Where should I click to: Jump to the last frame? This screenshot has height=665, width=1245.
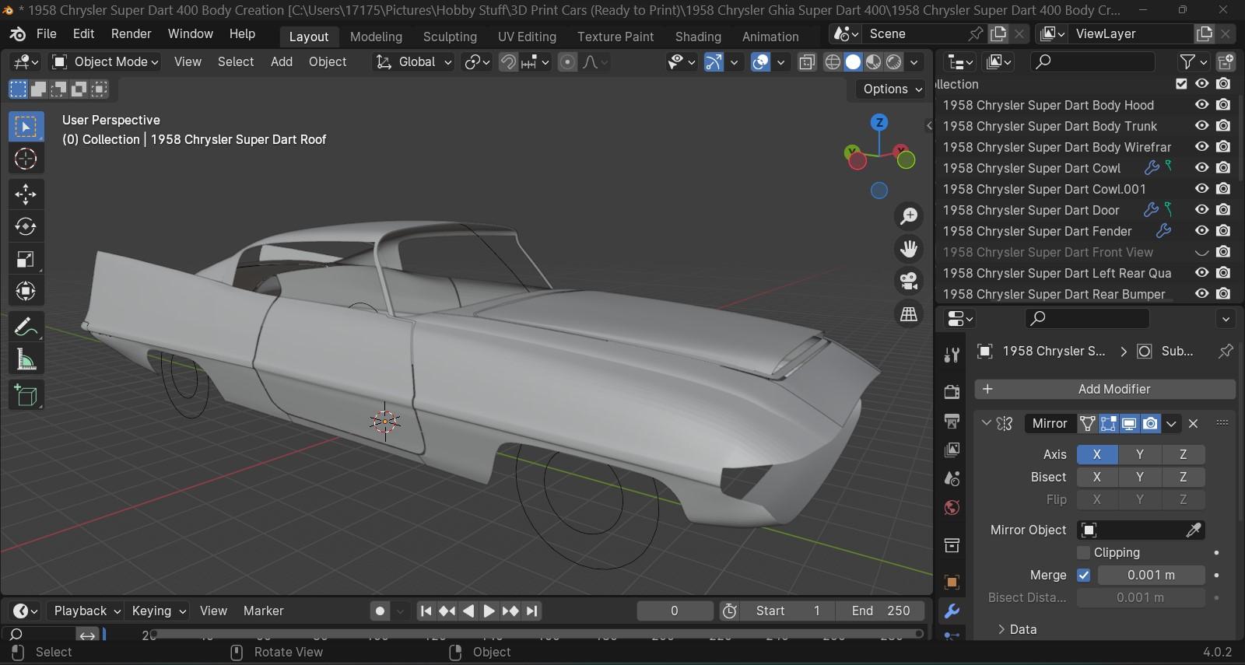coord(532,611)
